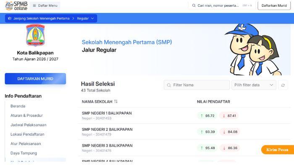Click the Hasil Seleksi heading
Viewport: 294px width, 165px height.
point(98,84)
